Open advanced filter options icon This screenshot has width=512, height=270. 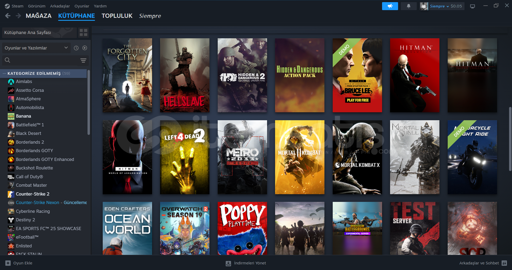click(x=83, y=60)
